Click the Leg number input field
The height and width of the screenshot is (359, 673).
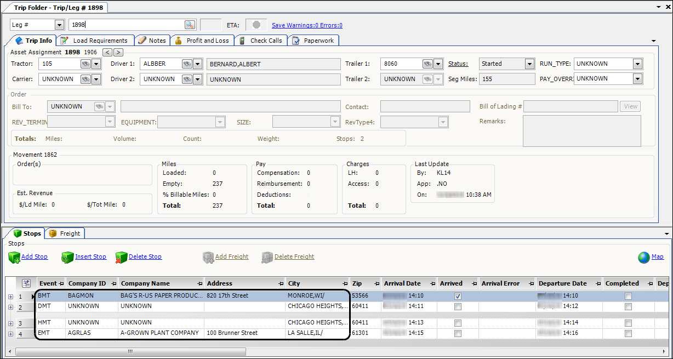pos(126,25)
